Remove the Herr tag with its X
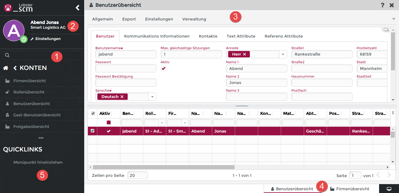 pos(244,54)
